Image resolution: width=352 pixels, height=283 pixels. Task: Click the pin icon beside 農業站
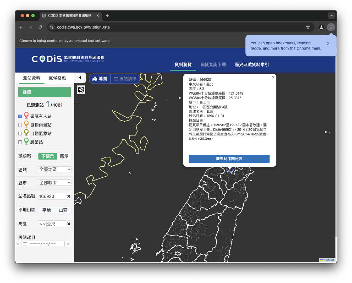(27, 142)
